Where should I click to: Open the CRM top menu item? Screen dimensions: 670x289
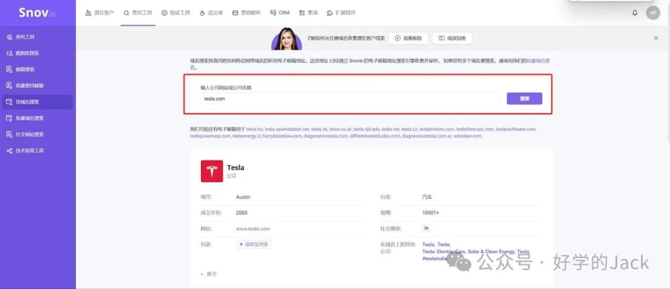[x=280, y=12]
